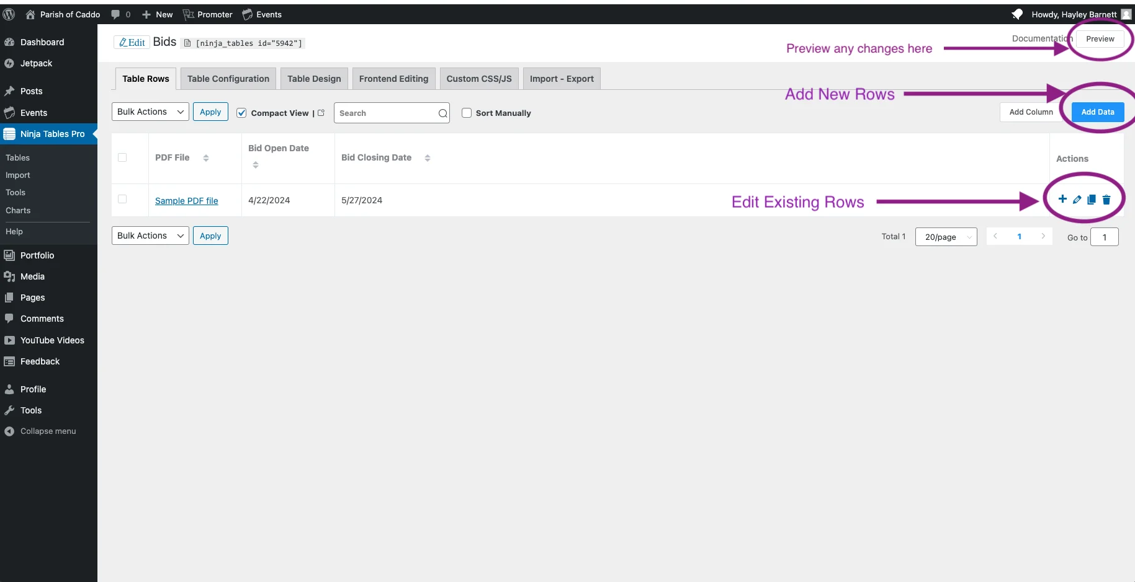Open the bottom Bulk Actions dropdown
This screenshot has height=582, width=1135.
click(x=150, y=236)
